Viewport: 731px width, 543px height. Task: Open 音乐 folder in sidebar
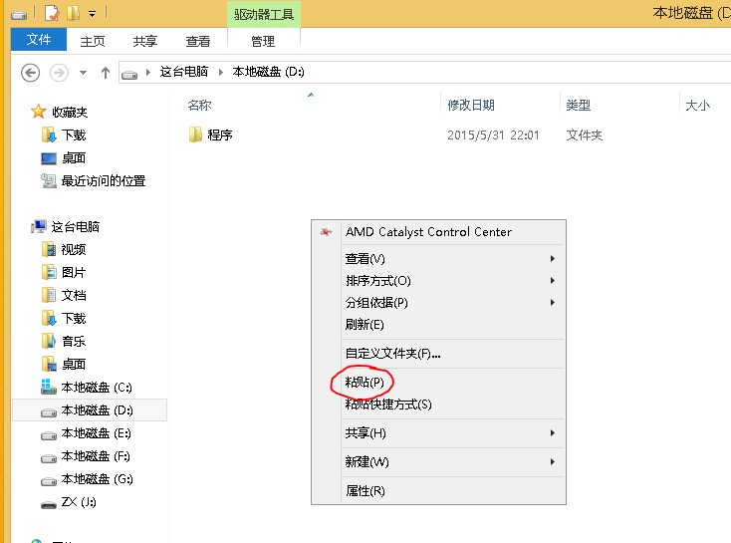(x=64, y=341)
